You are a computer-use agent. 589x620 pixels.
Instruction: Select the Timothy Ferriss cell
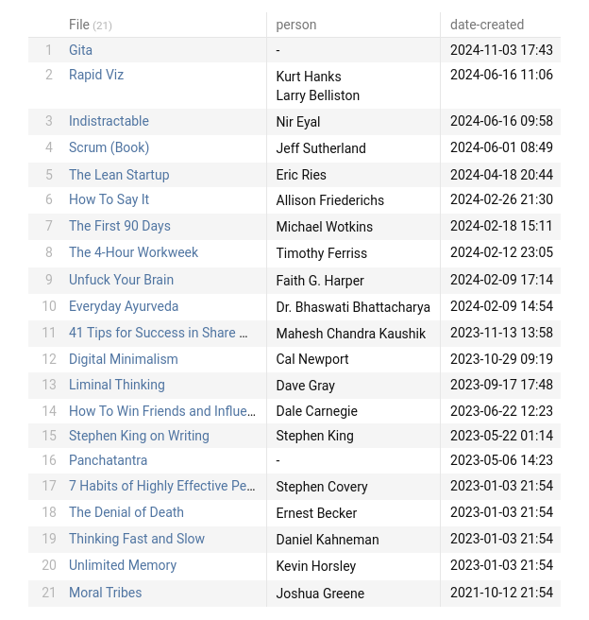[322, 253]
